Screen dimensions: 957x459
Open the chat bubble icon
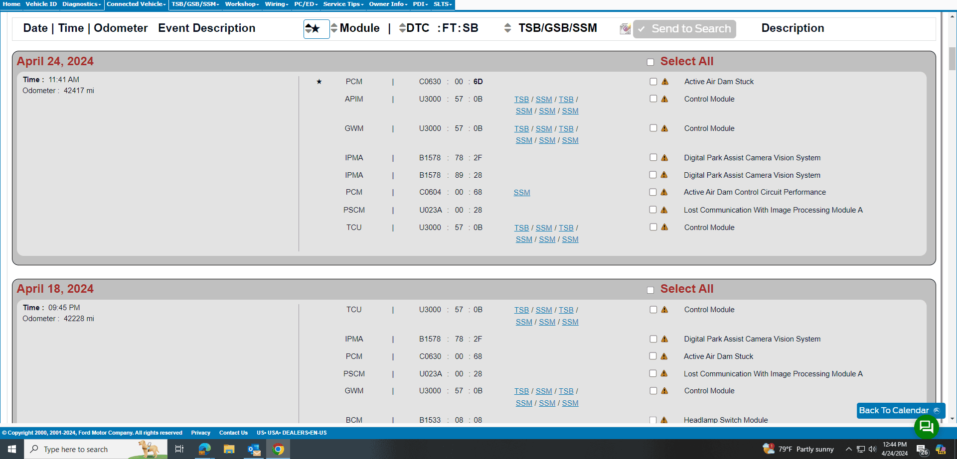point(926,426)
